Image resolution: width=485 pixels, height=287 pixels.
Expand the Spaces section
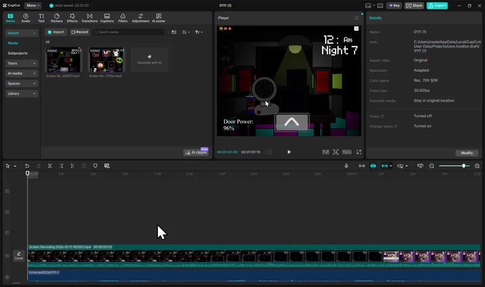(22, 83)
